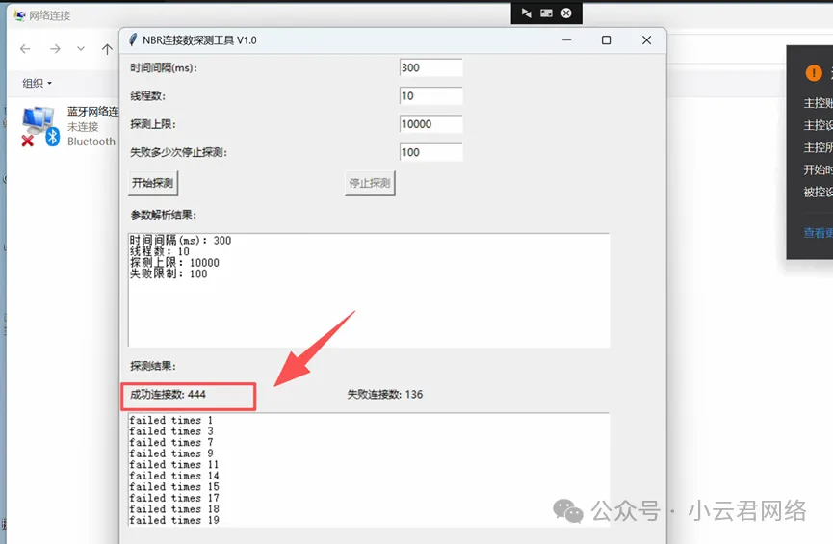833x544 pixels.
Task: Click the keyboard icon on remote control bar
Action: [x=546, y=13]
